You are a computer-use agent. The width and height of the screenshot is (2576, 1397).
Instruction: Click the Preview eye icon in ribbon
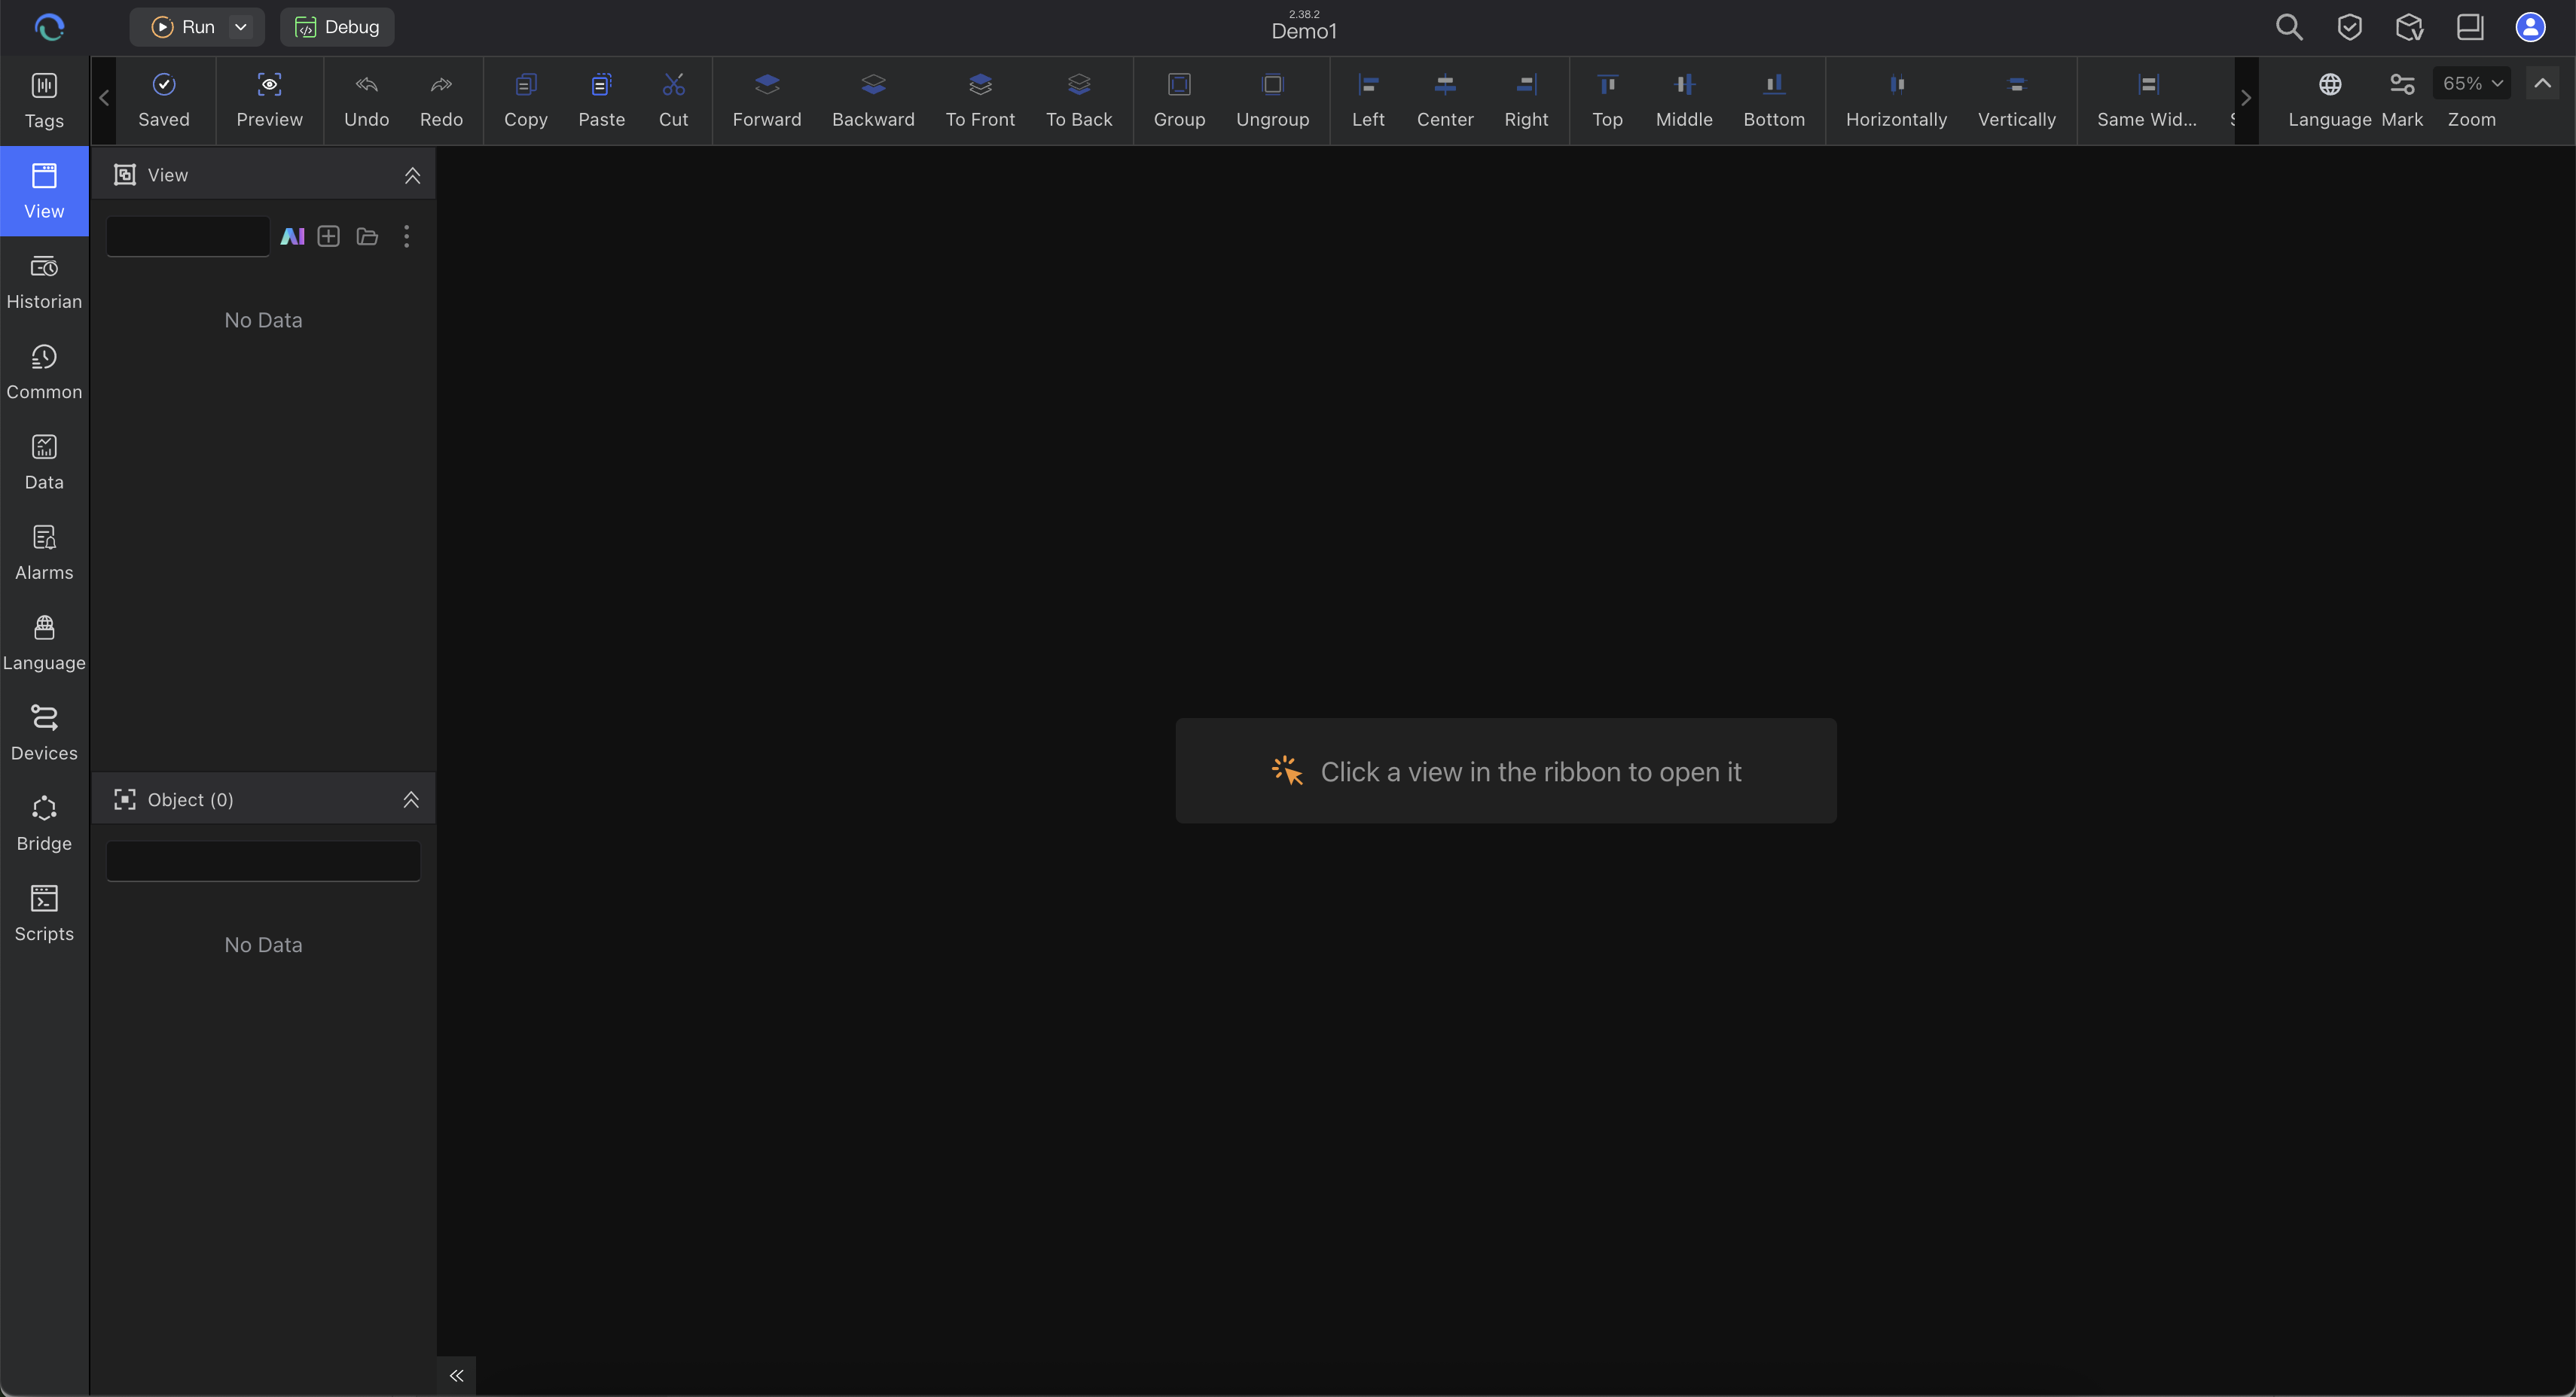coord(269,85)
